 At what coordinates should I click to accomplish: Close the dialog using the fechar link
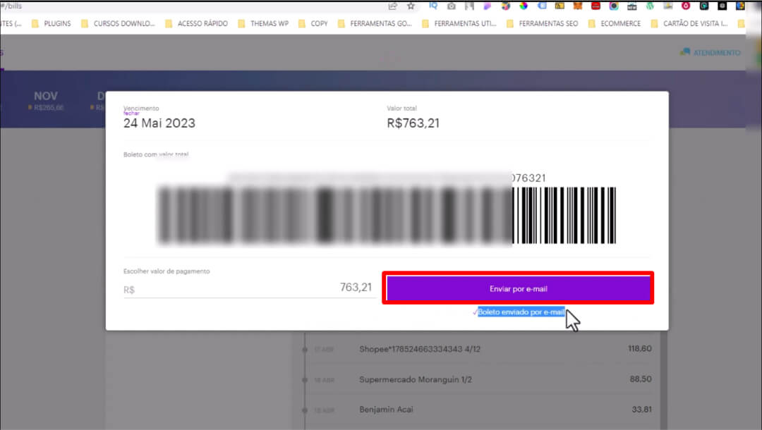coord(132,113)
